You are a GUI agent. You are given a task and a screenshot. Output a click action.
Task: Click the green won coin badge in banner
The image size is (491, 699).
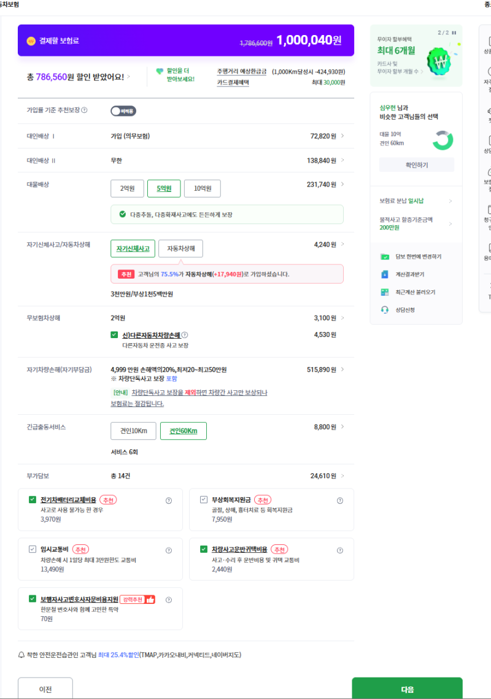pos(439,61)
